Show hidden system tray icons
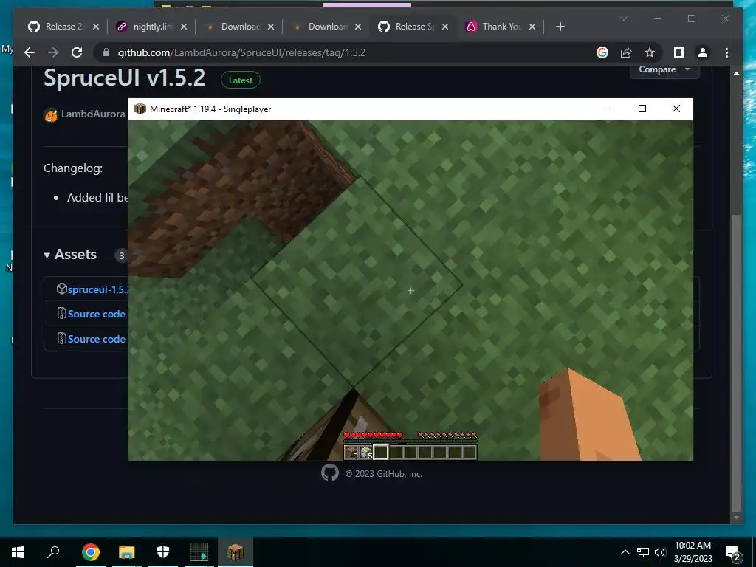The image size is (756, 567). (625, 552)
